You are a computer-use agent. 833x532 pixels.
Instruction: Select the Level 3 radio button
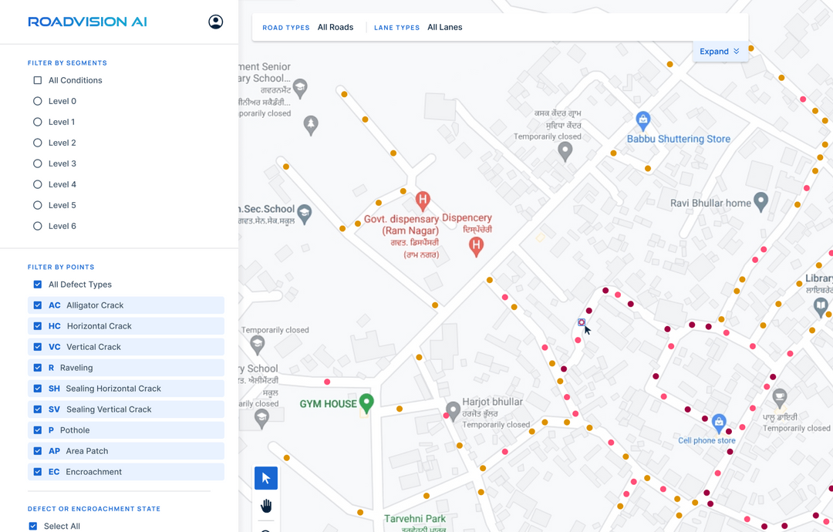click(x=37, y=163)
